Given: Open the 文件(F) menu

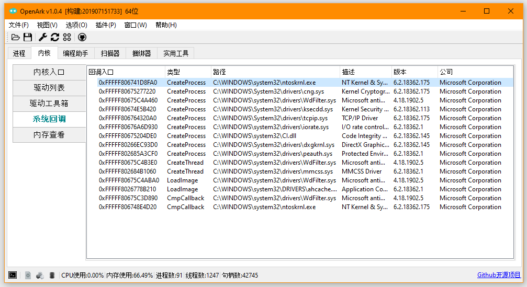Looking at the screenshot, I should pos(19,25).
